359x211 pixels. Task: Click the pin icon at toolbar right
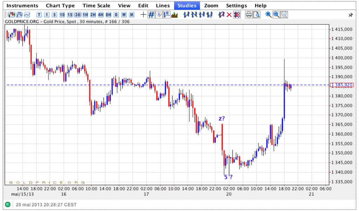(x=350, y=15)
